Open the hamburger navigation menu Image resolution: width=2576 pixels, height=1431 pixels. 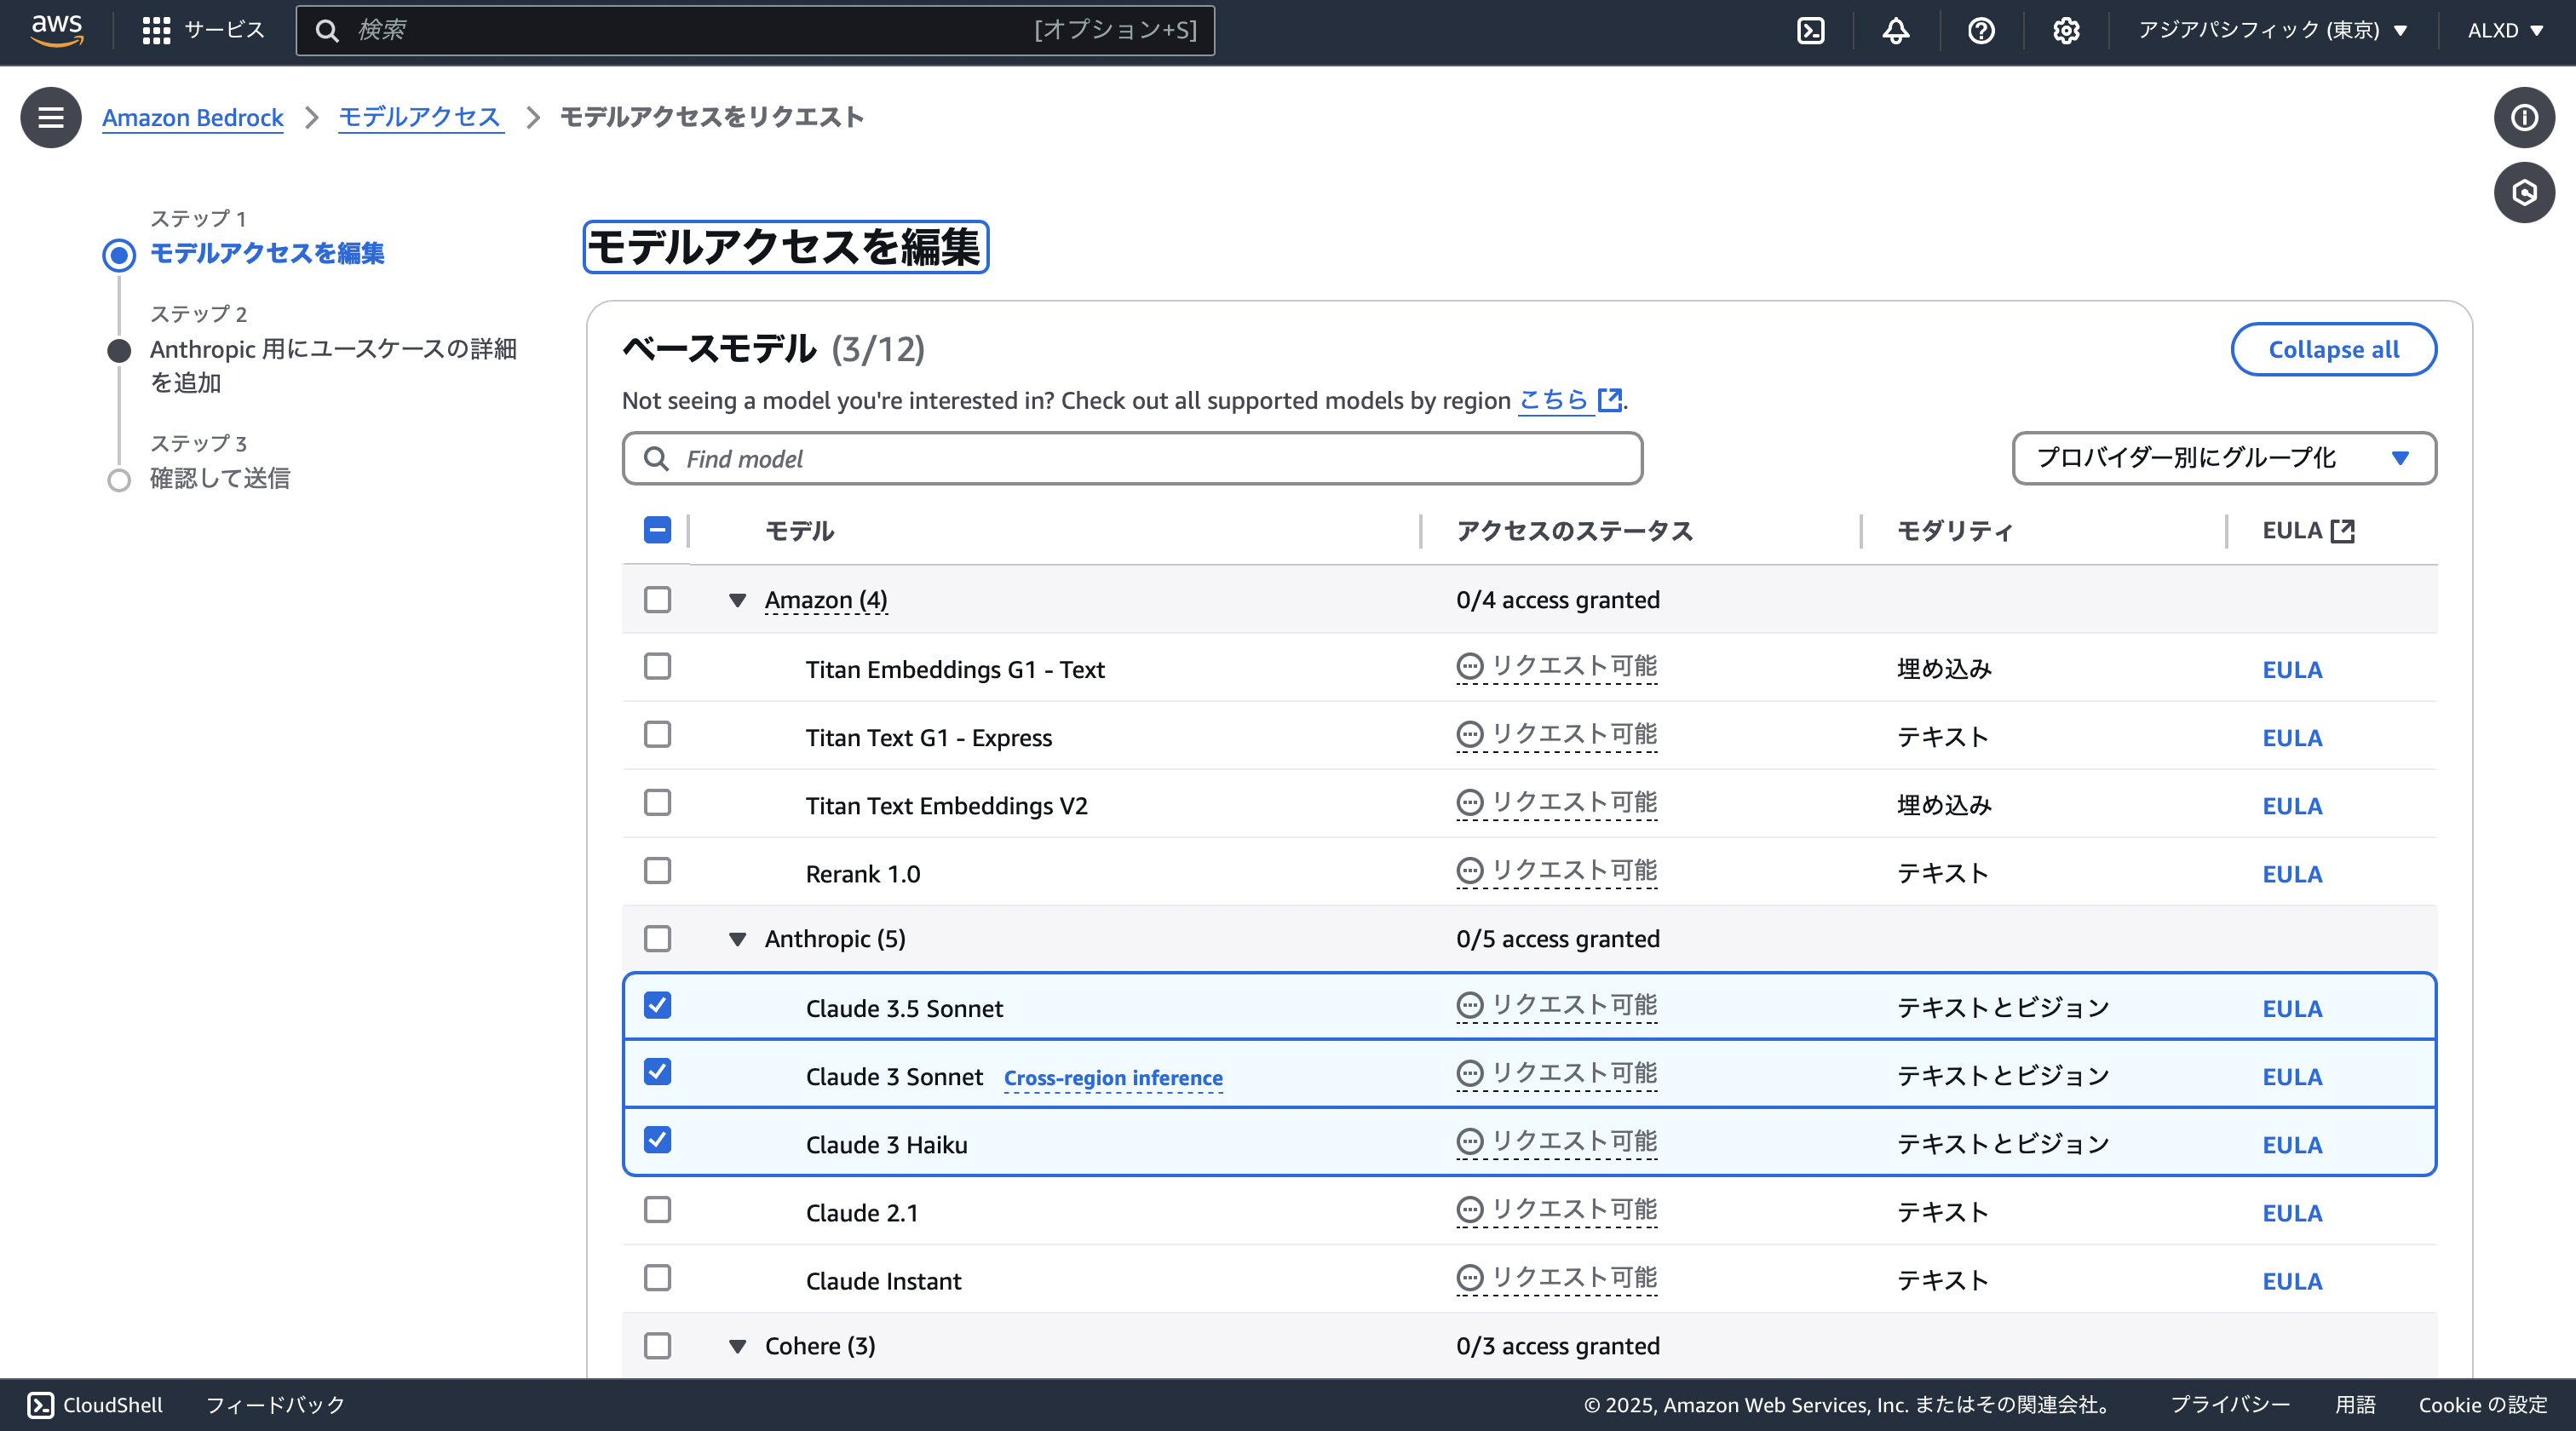[x=50, y=117]
